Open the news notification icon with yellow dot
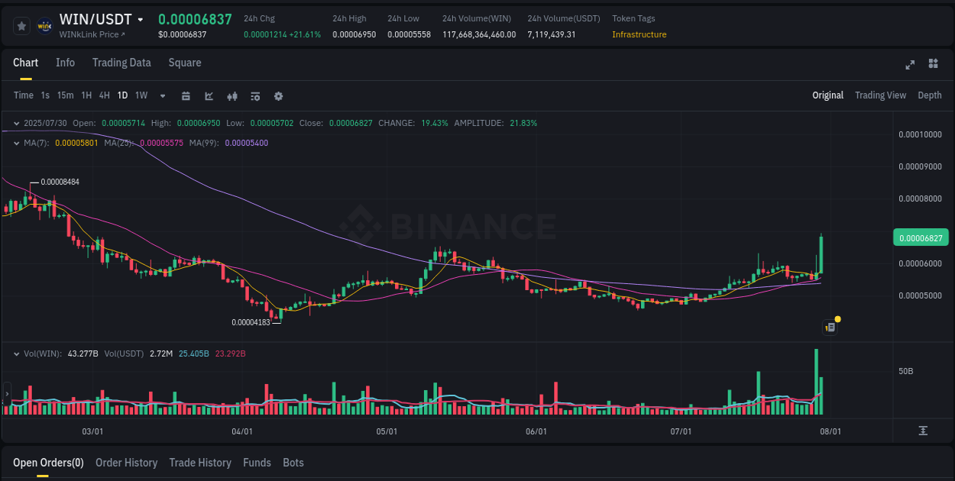Viewport: 955px width, 481px height. [830, 327]
